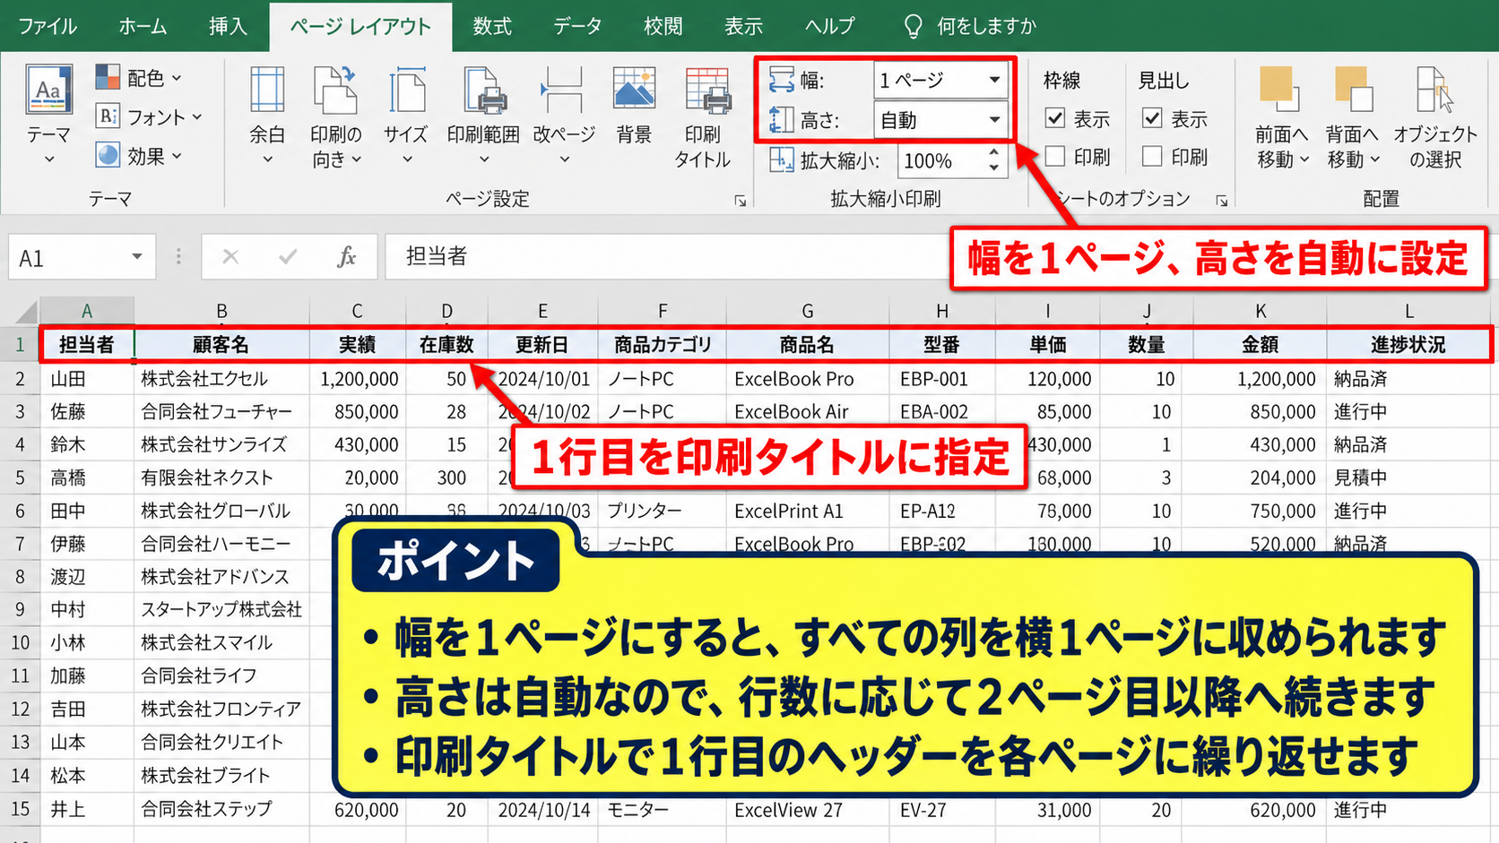1499x843 pixels.
Task: Switch to the ファイル tab
Action: click(x=48, y=26)
